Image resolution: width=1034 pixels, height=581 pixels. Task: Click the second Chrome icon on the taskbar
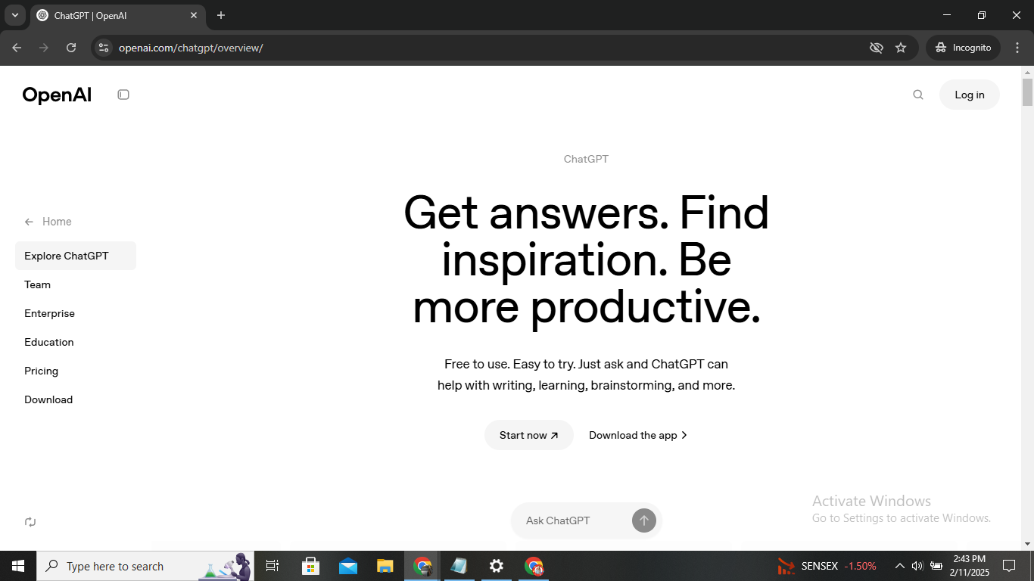coord(534,566)
